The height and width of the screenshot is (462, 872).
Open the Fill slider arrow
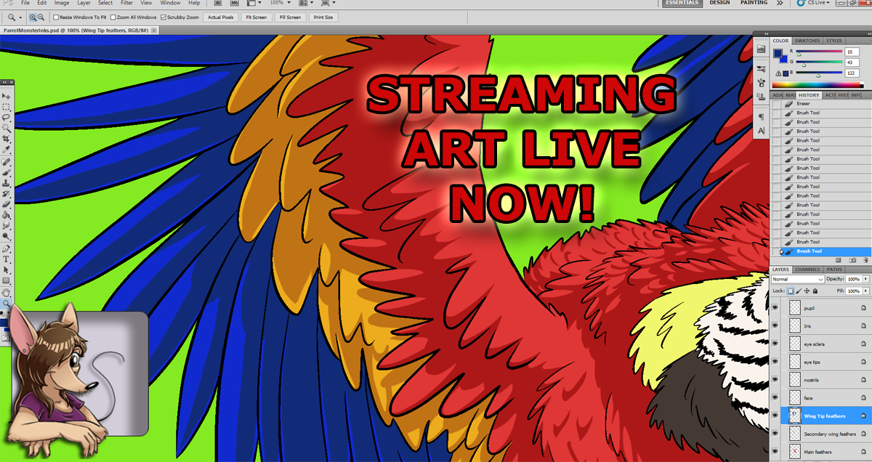pyautogui.click(x=866, y=291)
